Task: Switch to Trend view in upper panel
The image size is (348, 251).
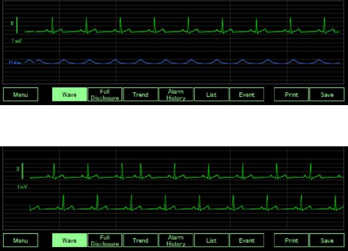Action: tap(141, 95)
